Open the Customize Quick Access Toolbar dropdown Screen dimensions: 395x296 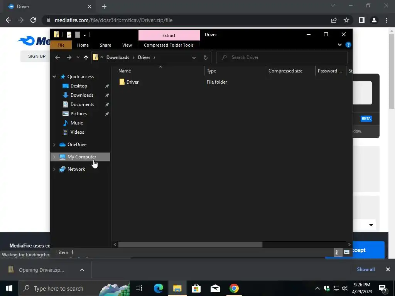(x=84, y=35)
